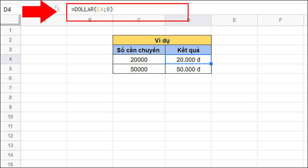Select the row 1 header
308x168 pixels.
[10, 30]
